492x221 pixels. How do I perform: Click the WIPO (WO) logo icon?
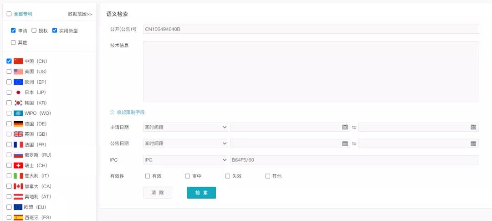coord(18,113)
